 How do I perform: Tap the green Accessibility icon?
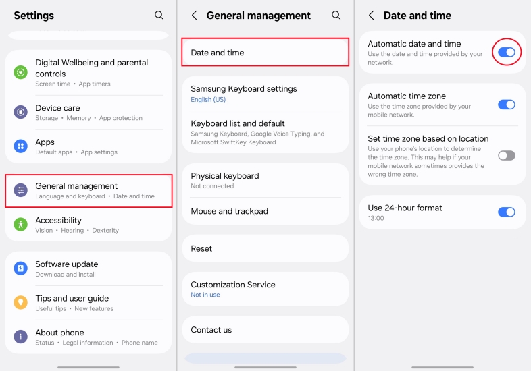[x=21, y=224]
